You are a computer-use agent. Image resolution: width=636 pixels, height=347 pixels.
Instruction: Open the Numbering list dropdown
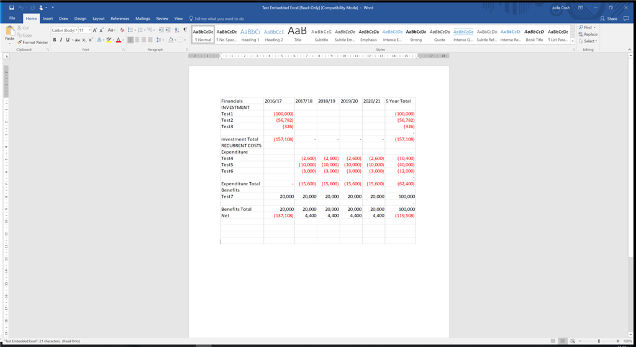pos(145,30)
